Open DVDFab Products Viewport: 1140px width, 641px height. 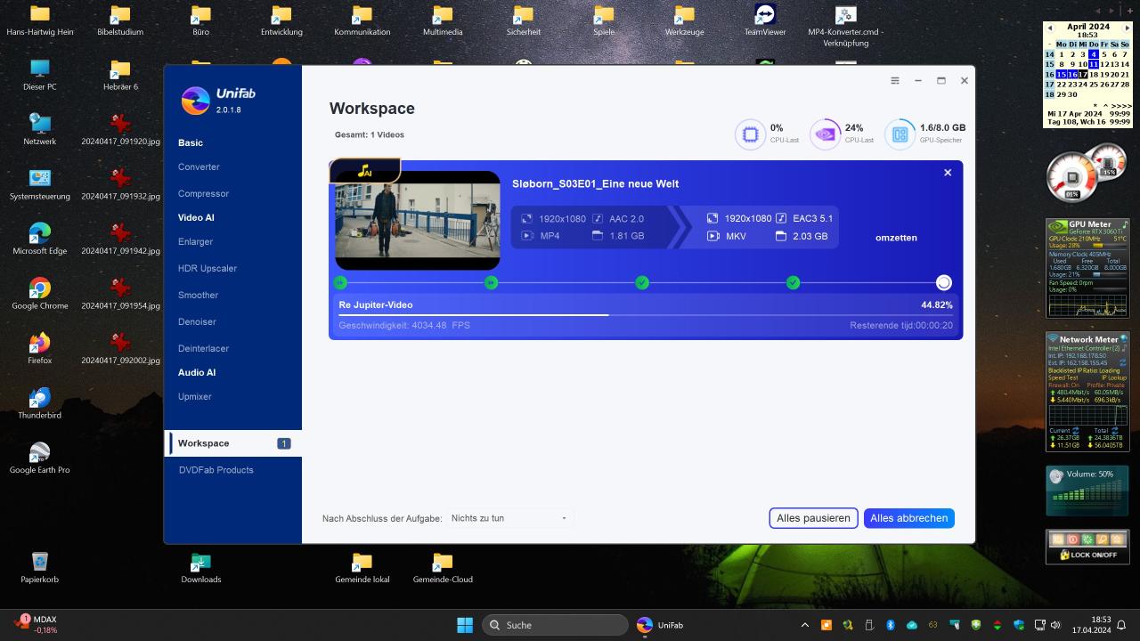pos(216,470)
